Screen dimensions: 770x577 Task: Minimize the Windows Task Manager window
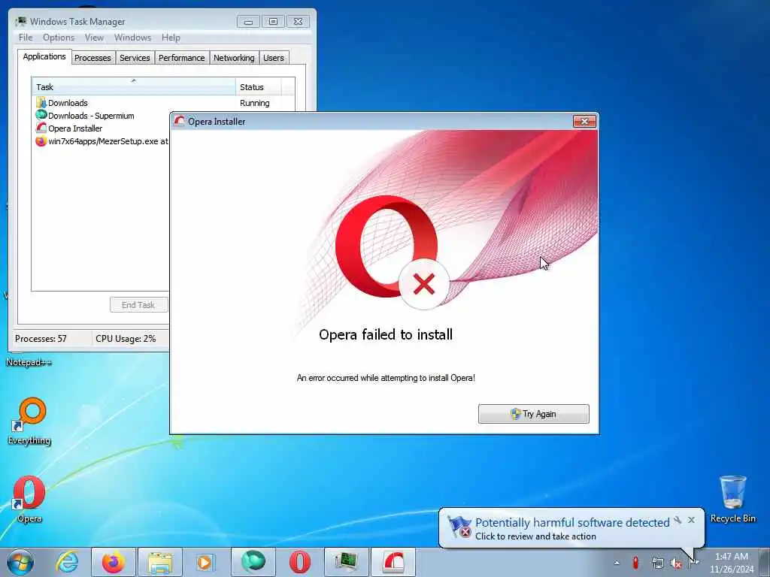point(248,22)
